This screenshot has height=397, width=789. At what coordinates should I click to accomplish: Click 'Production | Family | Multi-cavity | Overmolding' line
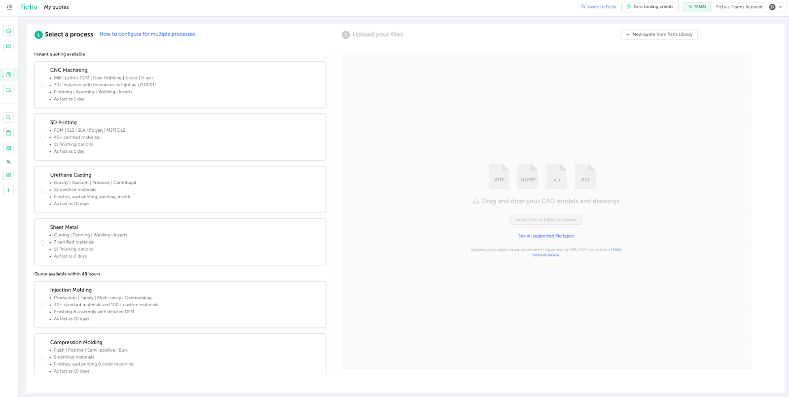click(103, 298)
